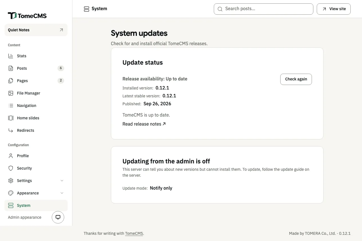Click the Pages stacked sheets icon
362x241 pixels.
[11, 81]
